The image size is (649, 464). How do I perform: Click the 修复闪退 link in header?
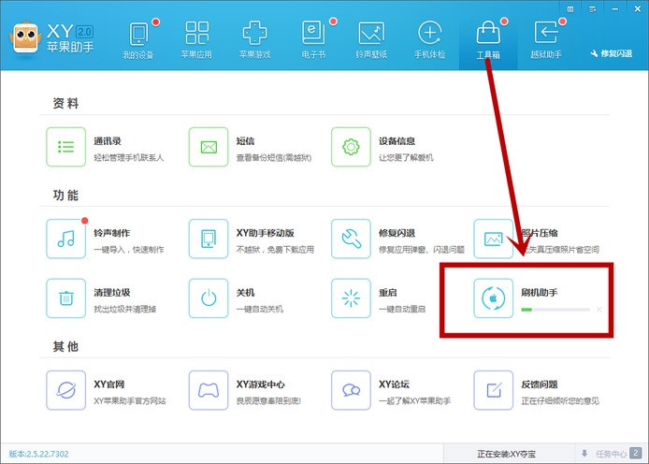(612, 53)
